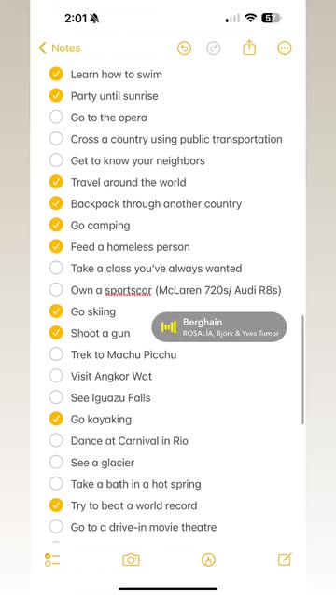Check off Go to the opera
This screenshot has height=595, width=336.
56,118
